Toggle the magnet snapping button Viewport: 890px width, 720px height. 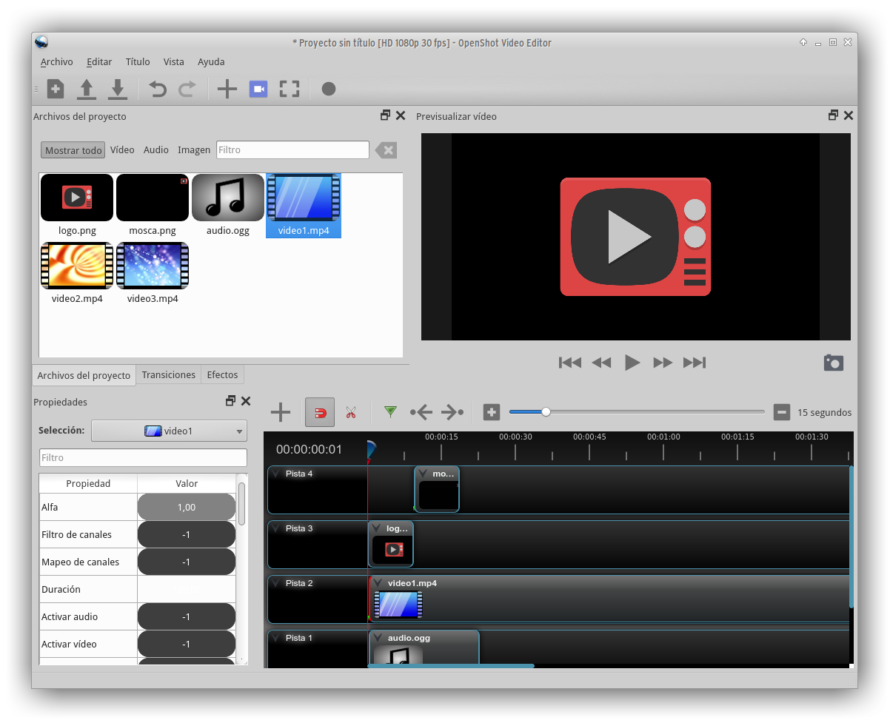pyautogui.click(x=320, y=412)
